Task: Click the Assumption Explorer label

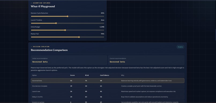Action: (42, 3)
